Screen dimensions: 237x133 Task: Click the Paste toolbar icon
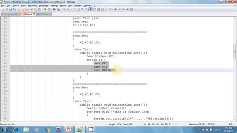point(40,9)
